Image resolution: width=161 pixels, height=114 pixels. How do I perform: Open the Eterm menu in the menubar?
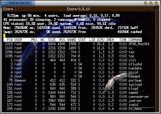(8, 9)
